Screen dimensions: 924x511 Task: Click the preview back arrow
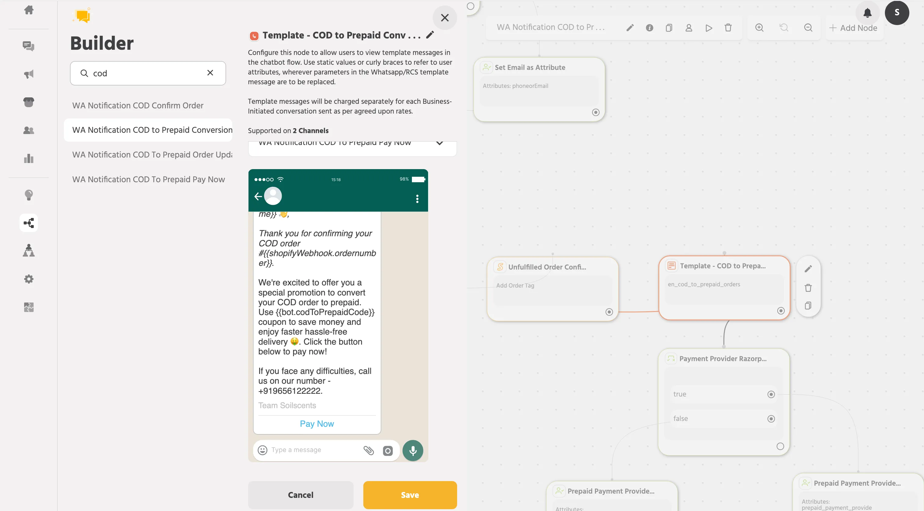pos(258,196)
